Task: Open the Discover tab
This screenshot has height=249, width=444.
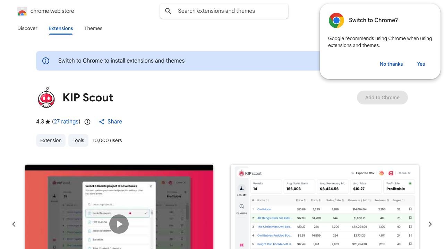Action: click(27, 28)
